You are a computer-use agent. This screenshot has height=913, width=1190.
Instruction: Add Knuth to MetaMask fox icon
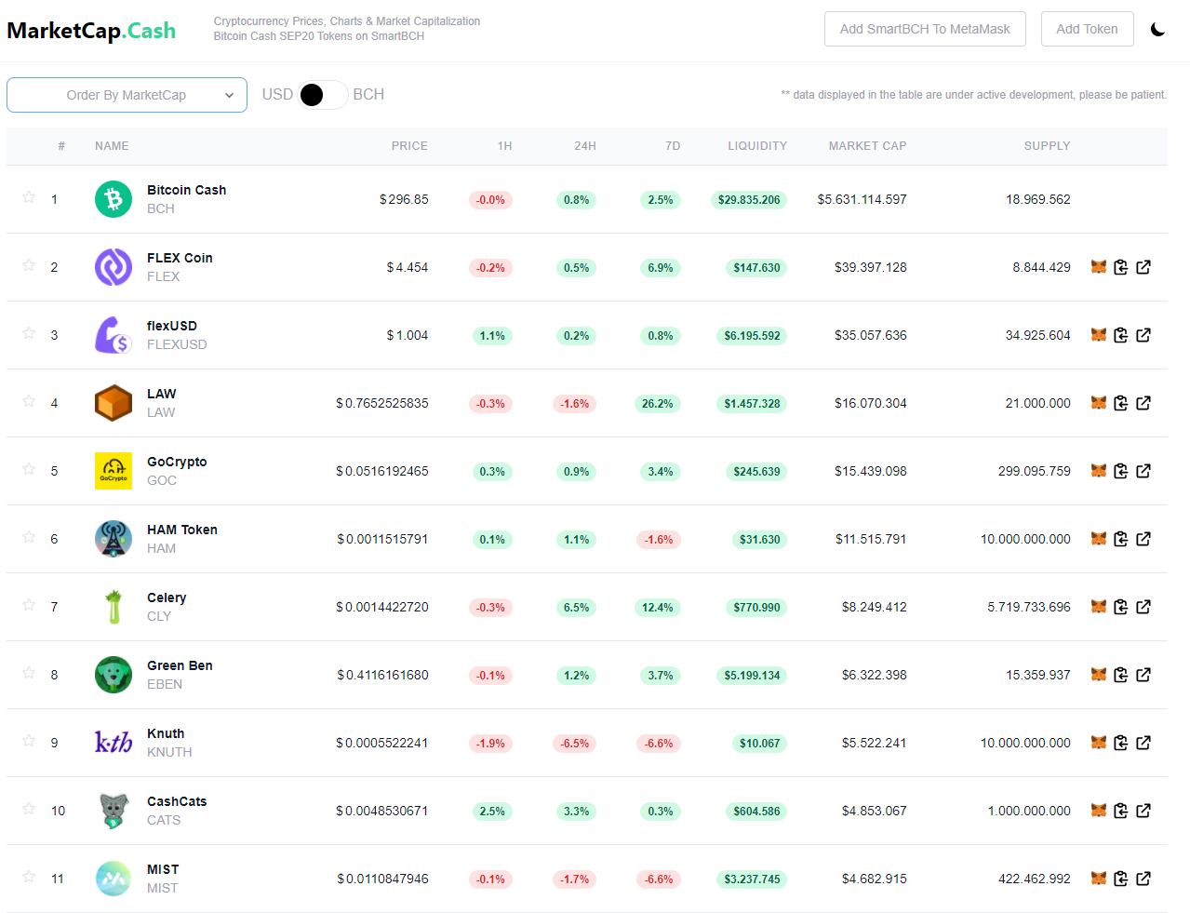(1099, 743)
